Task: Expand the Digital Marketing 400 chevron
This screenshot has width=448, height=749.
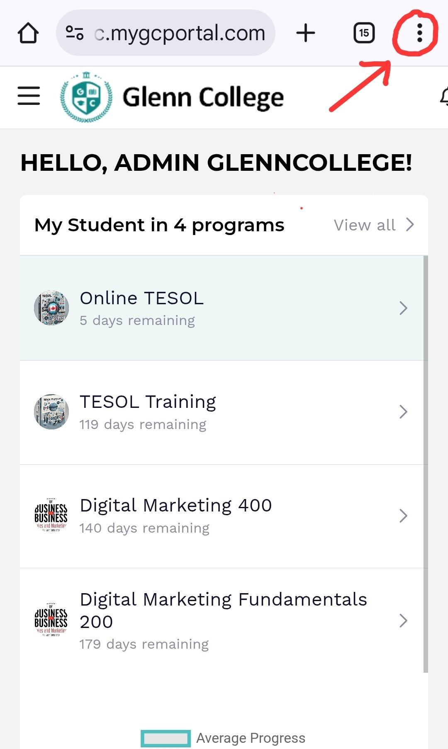Action: tap(403, 516)
